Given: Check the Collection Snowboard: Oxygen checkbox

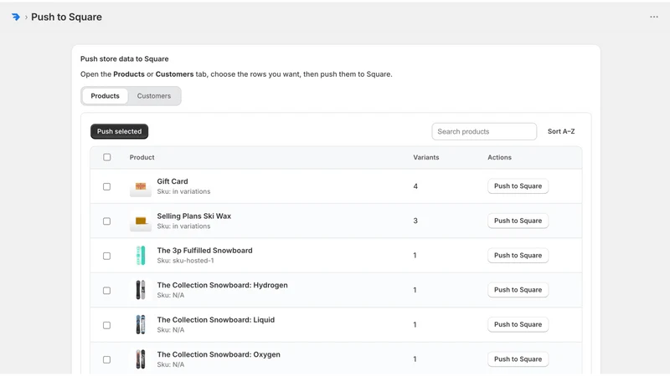Looking at the screenshot, I should point(107,360).
